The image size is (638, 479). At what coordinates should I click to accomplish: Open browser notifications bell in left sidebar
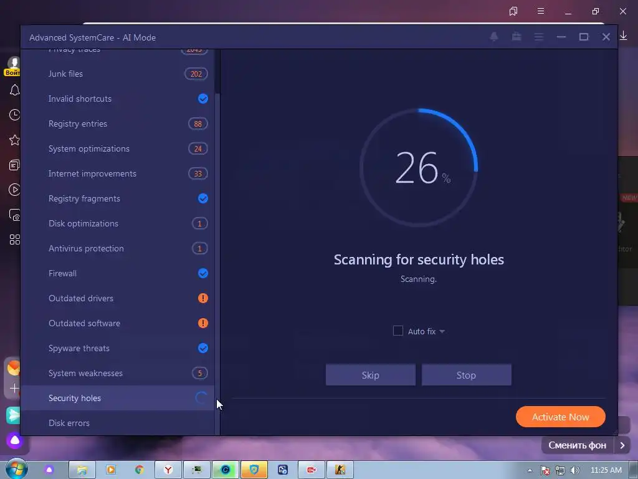click(x=15, y=90)
